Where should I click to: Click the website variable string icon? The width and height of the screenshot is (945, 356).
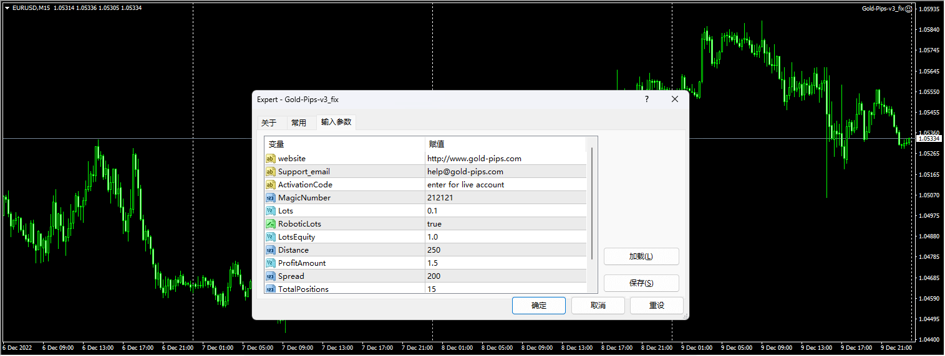[271, 159]
